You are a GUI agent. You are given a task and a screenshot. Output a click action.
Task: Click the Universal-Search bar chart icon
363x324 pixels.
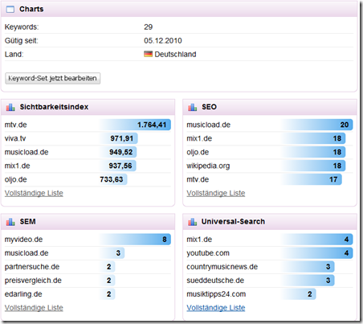[x=192, y=222]
